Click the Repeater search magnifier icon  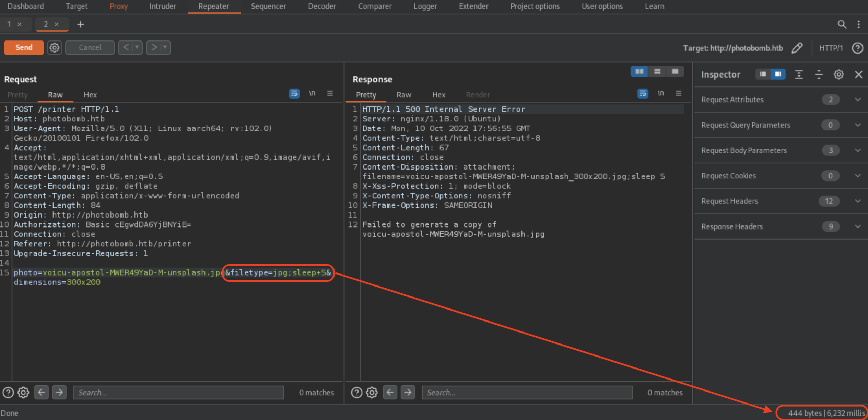tap(842, 24)
